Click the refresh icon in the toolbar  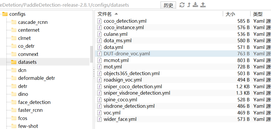[x=182, y=5]
